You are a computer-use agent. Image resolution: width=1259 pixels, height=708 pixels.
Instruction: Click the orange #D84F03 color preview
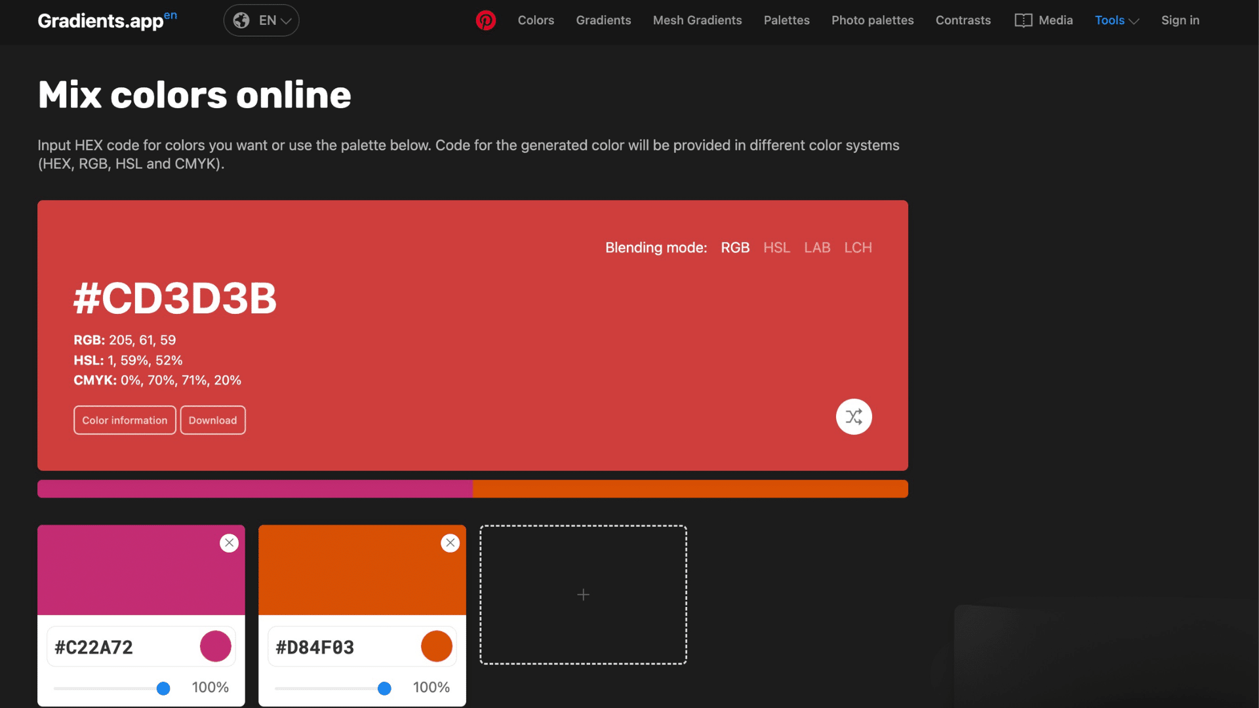[362, 570]
